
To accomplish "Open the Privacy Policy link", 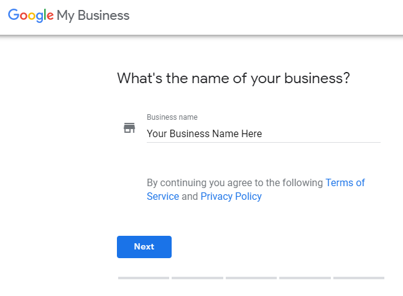I will tap(231, 196).
